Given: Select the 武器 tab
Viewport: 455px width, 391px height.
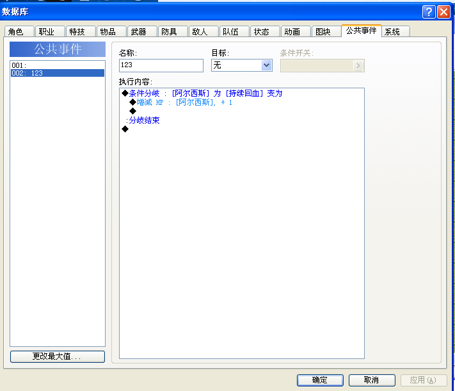Looking at the screenshot, I should point(143,31).
